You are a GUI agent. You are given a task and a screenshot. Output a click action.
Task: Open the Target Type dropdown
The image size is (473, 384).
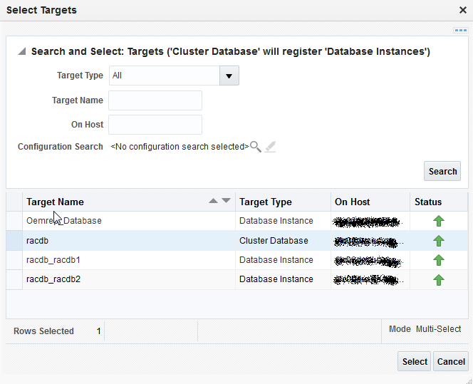click(x=229, y=76)
